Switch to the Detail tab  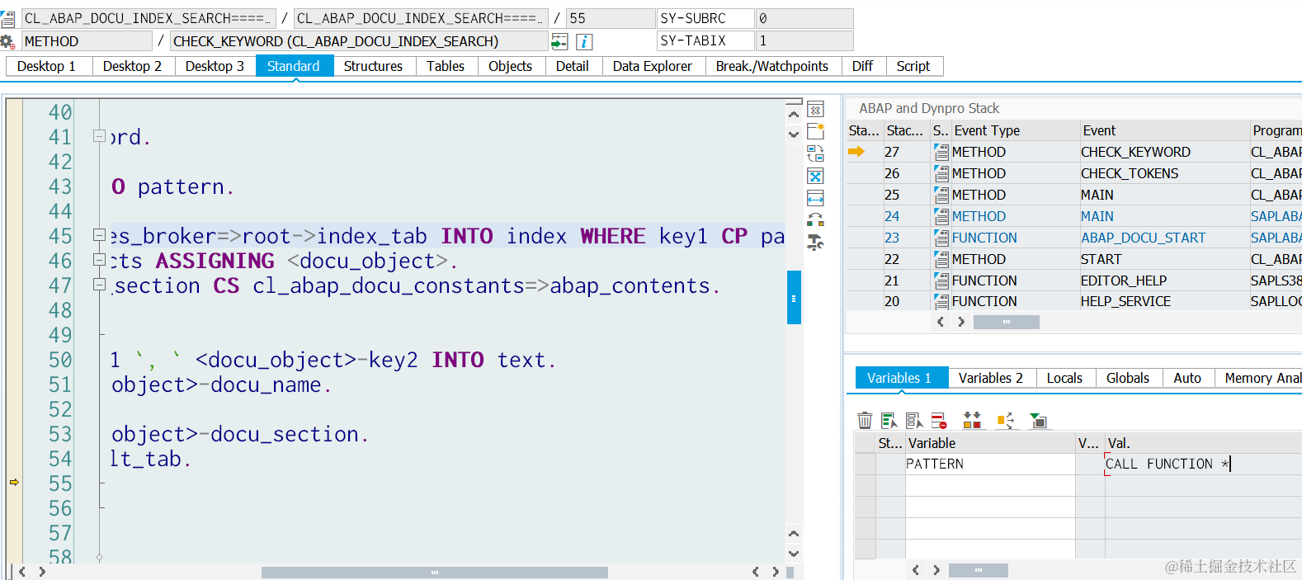tap(573, 66)
